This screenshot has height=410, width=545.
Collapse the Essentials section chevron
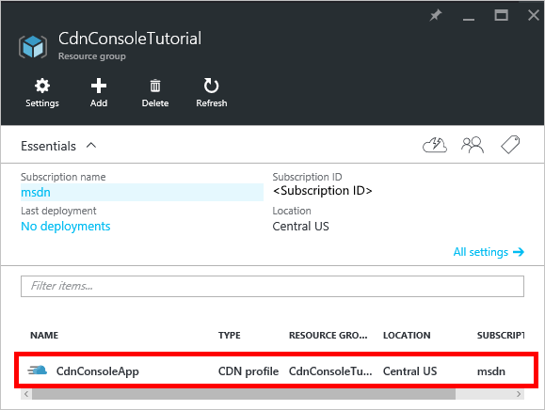click(x=91, y=146)
